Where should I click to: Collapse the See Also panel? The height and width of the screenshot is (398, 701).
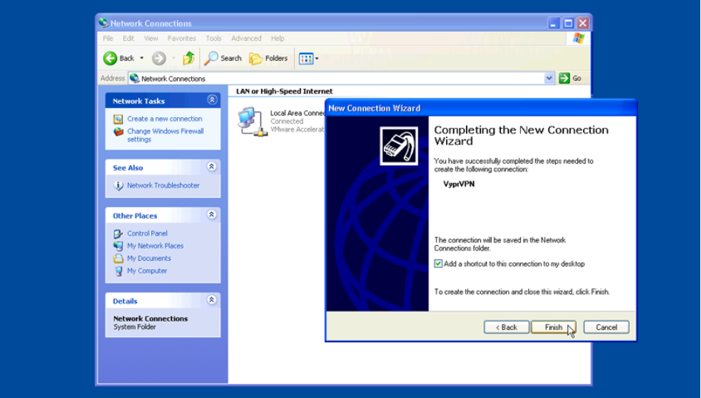pos(212,167)
